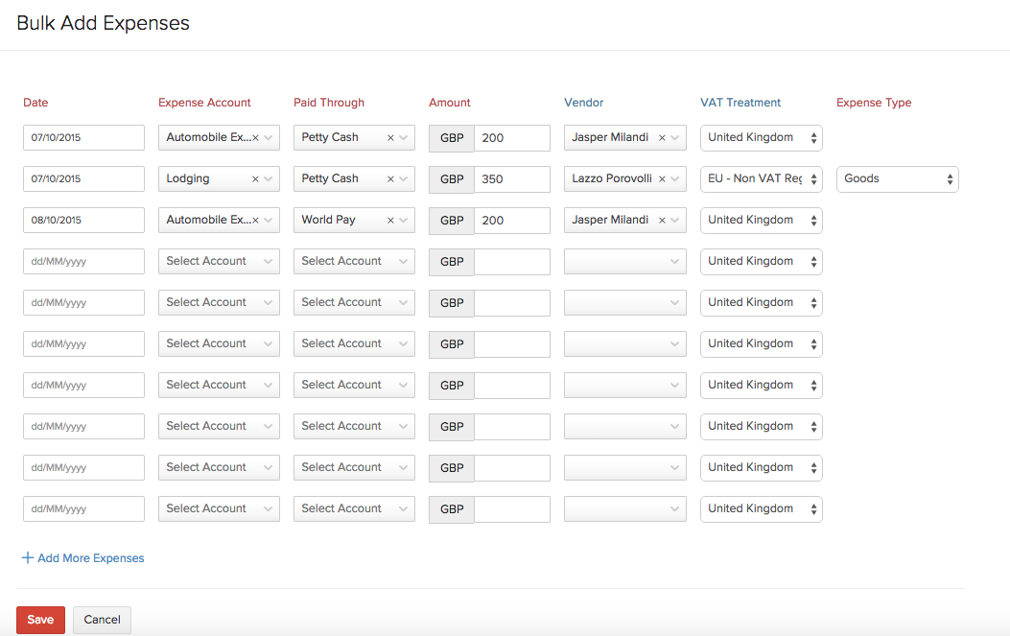Viewport: 1010px width, 636px height.
Task: Click the date field showing 08/10/2015
Action: (x=83, y=221)
